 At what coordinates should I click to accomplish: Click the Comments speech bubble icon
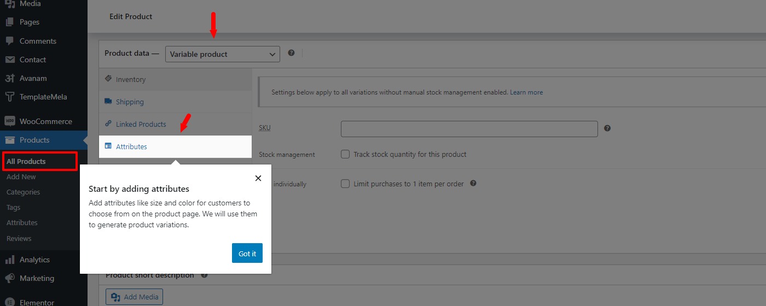9,41
